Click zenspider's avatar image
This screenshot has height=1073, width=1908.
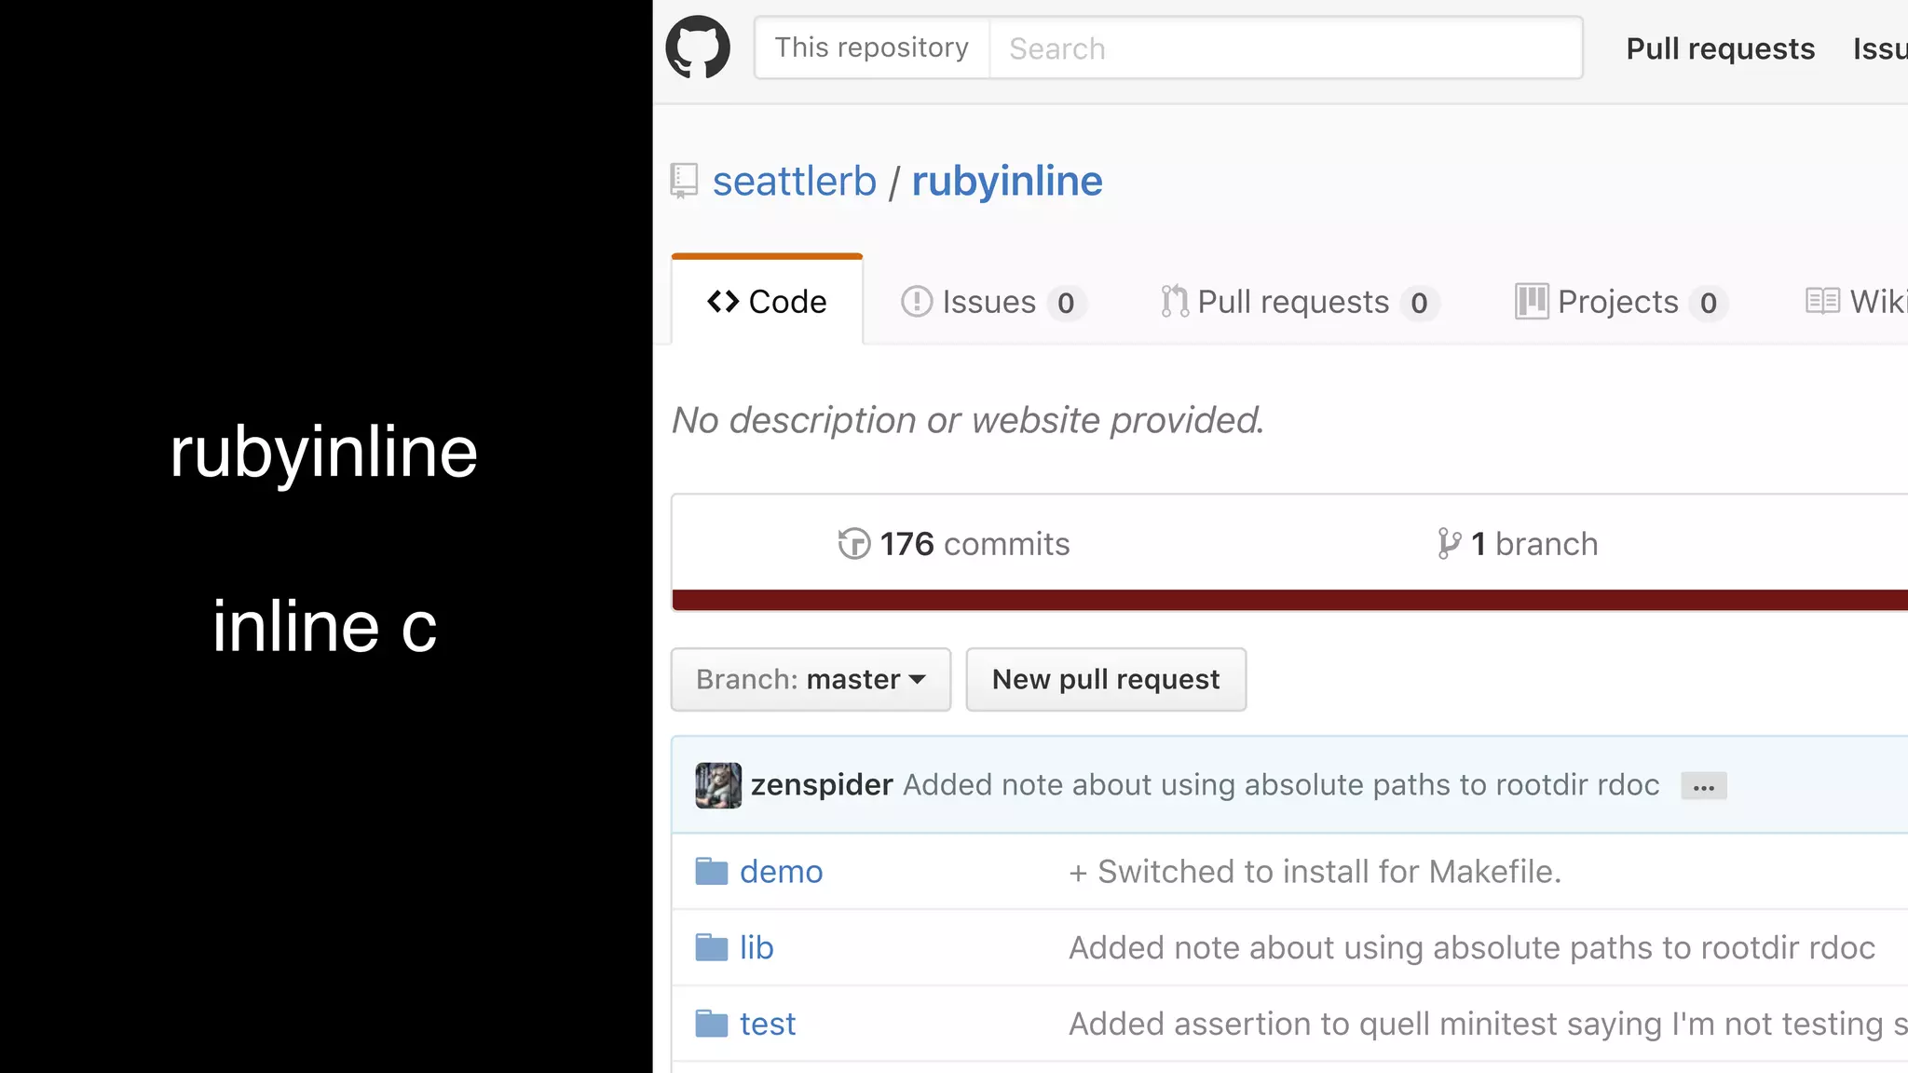click(718, 785)
